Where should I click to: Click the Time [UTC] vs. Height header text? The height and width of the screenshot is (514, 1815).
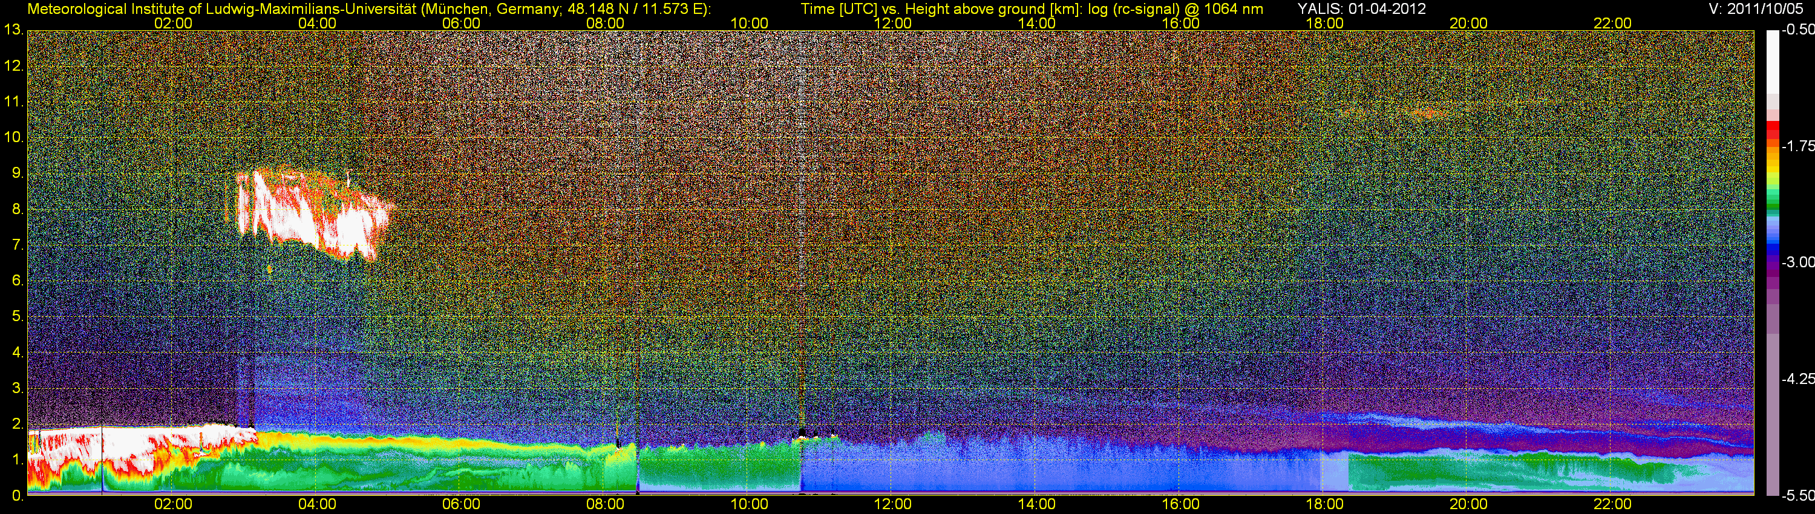click(1032, 9)
